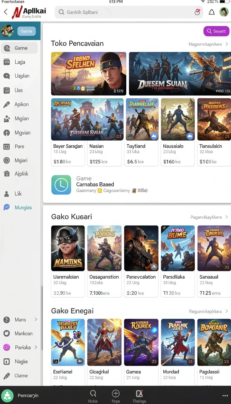Expand Gako Enegai with its chevron

click(226, 311)
